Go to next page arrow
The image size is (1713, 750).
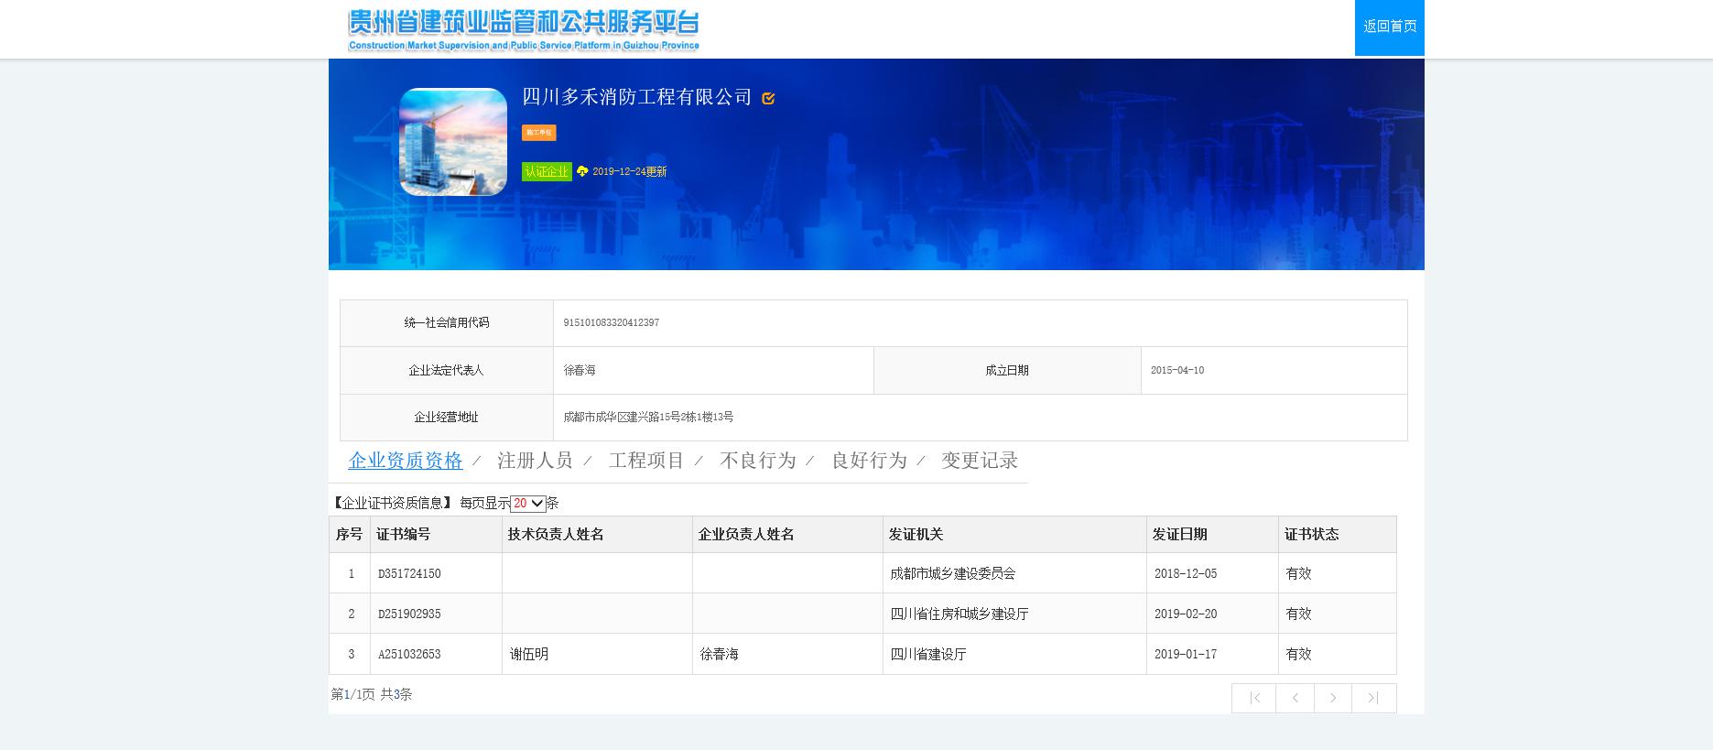(x=1333, y=698)
